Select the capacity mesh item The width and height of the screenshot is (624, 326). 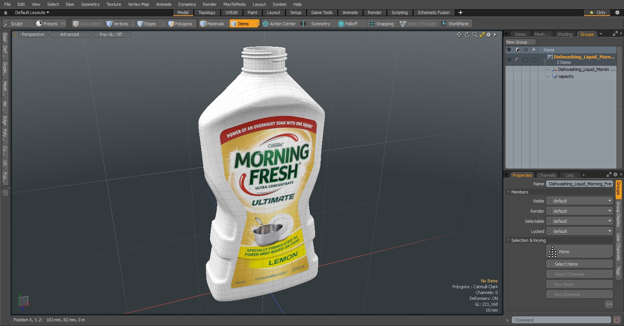point(565,76)
